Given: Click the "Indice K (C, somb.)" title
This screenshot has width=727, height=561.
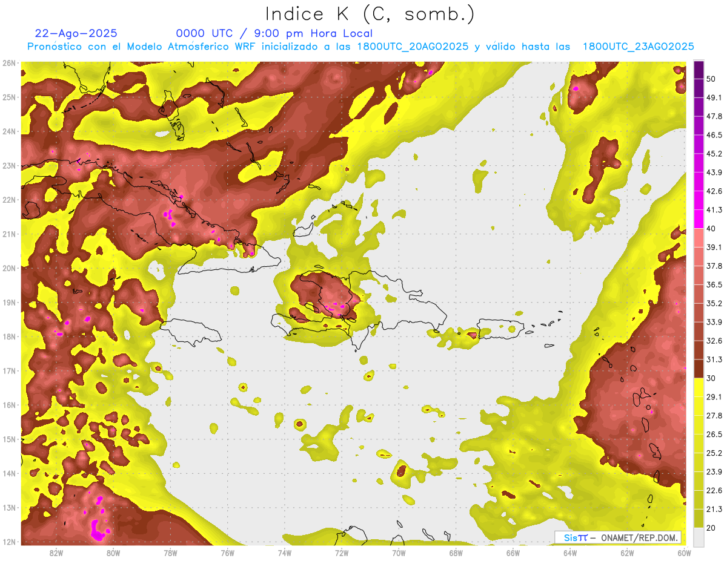Looking at the screenshot, I should point(371,14).
